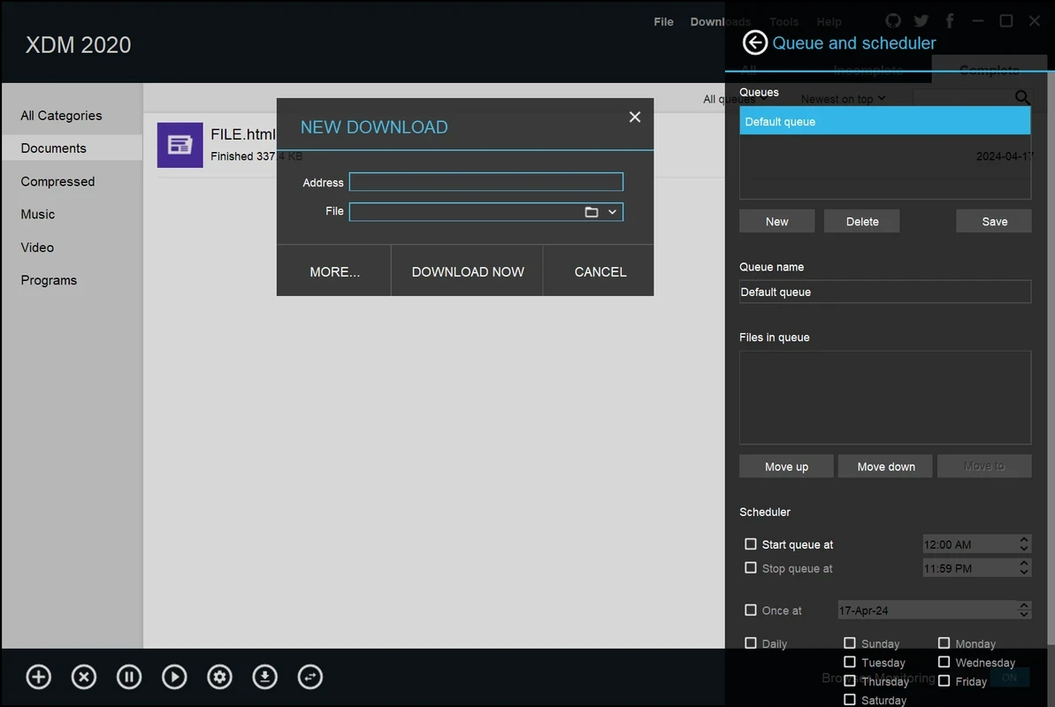Viewport: 1055px width, 707px height.
Task: Tick the Sunday checkbox
Action: tap(850, 643)
